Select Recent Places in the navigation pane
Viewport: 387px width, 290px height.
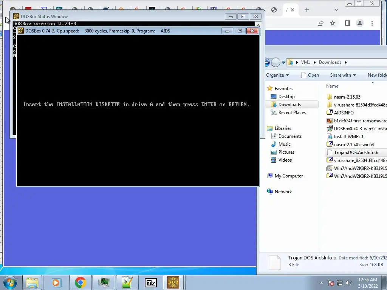(x=288, y=113)
